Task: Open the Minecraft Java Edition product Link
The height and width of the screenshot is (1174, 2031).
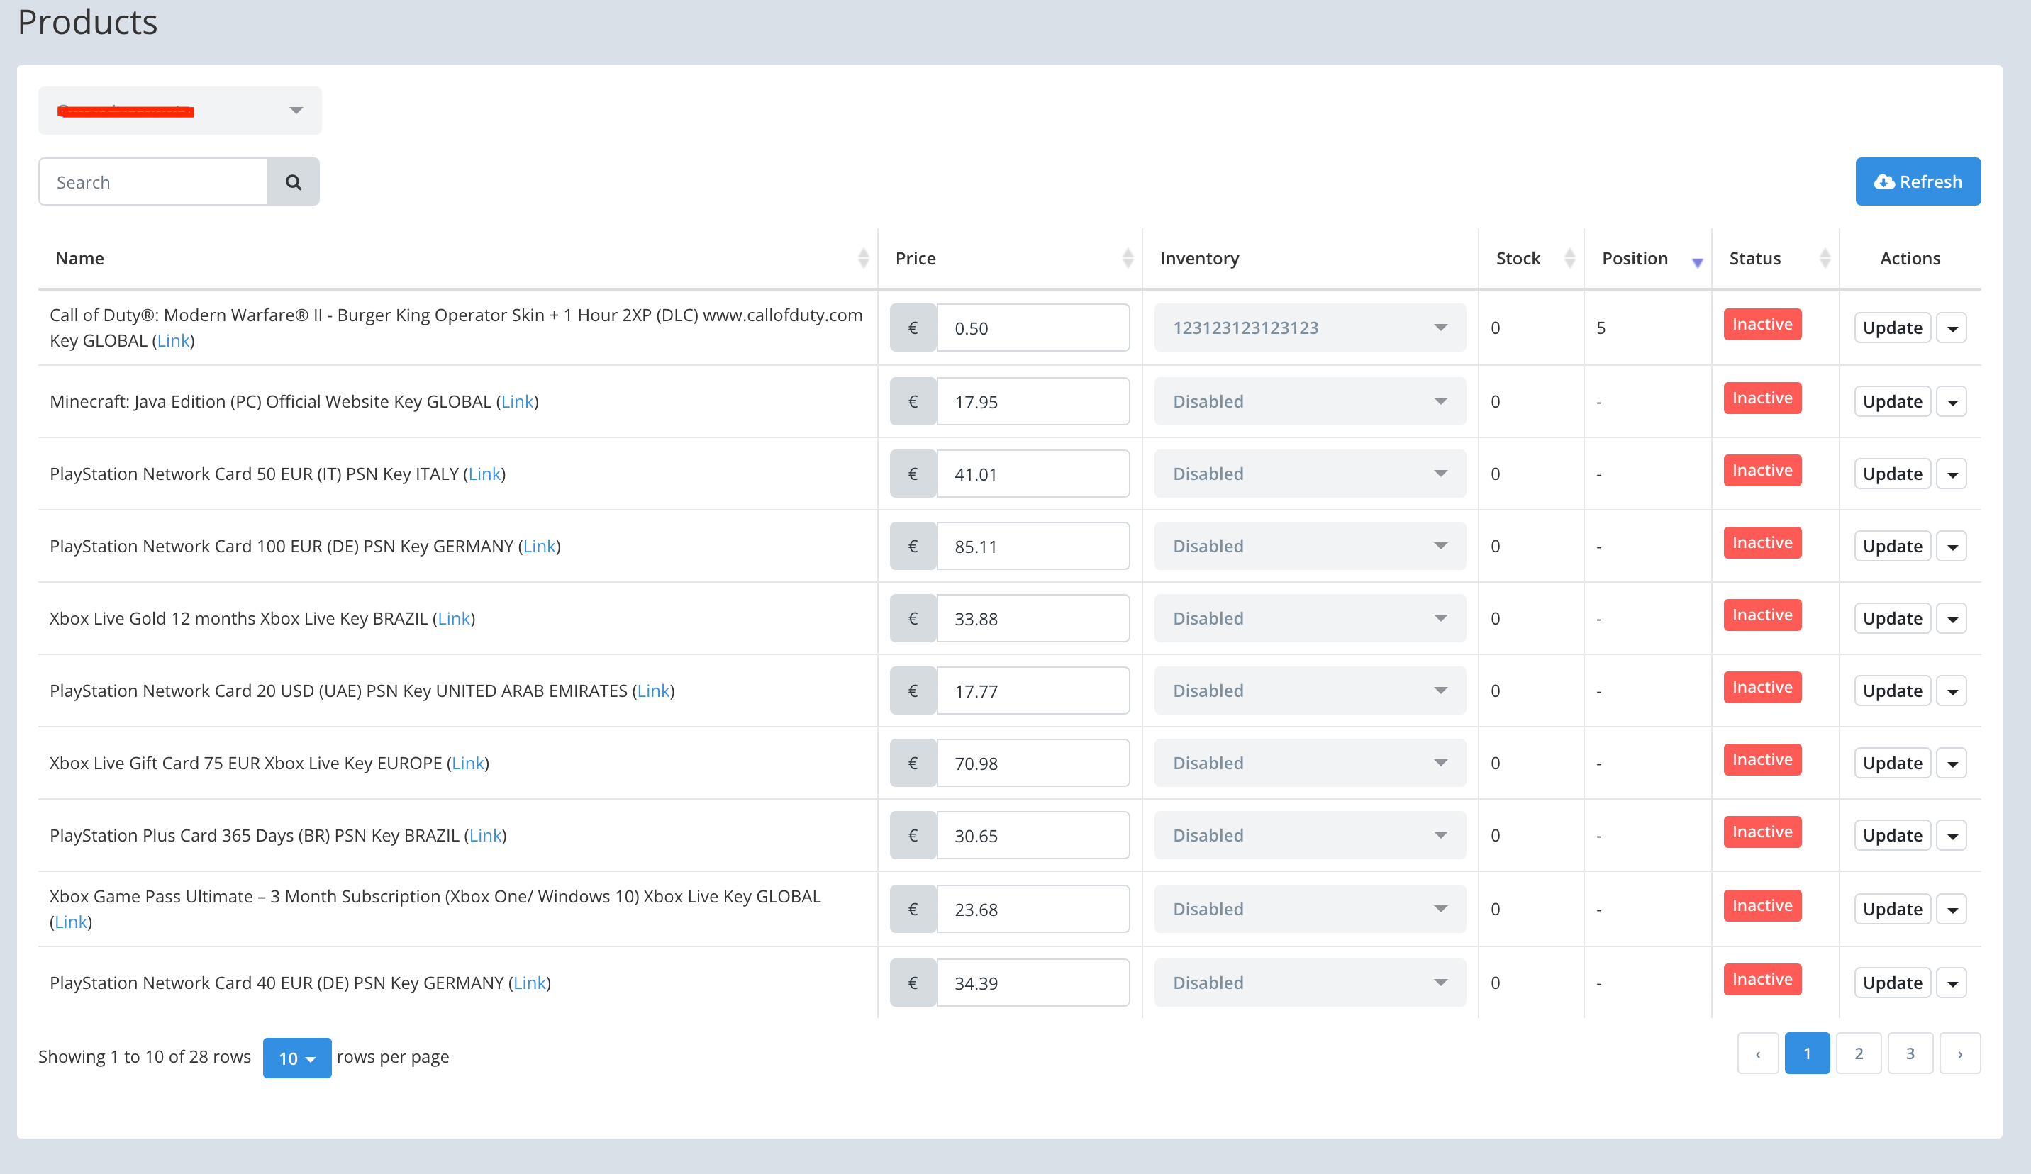Action: coord(518,401)
